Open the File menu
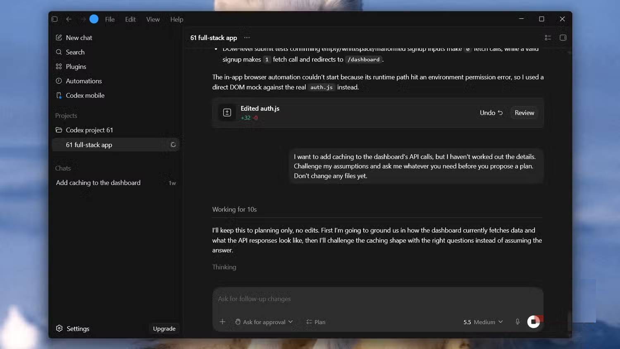Image resolution: width=620 pixels, height=349 pixels. [110, 19]
